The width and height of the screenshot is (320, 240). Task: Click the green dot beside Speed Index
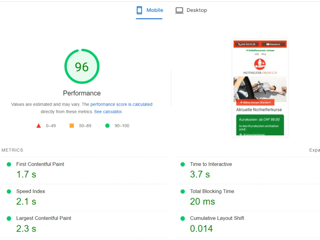[x=9, y=191]
